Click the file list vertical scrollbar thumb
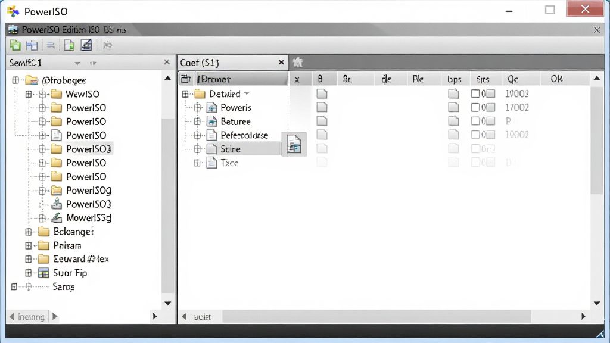 (x=597, y=141)
